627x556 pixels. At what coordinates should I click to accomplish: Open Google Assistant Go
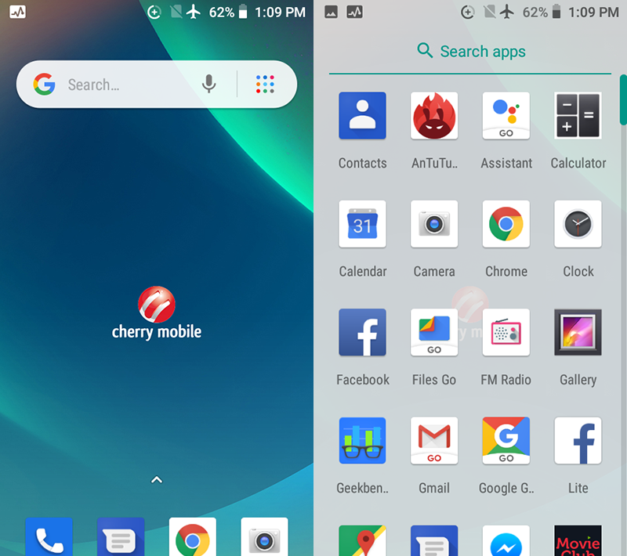point(506,116)
